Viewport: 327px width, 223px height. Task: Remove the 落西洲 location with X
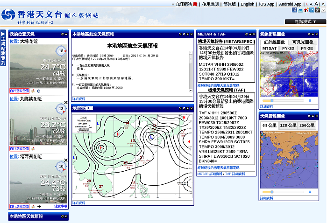66,160
